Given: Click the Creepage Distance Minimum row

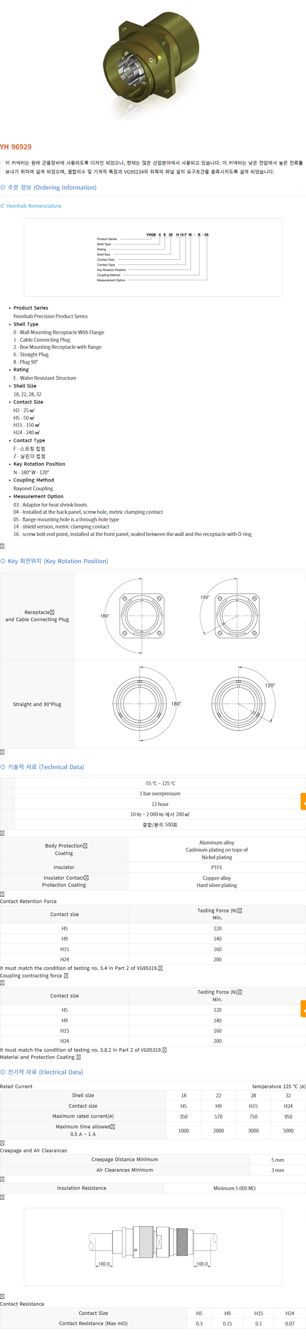Looking at the screenshot, I should point(125,1159).
